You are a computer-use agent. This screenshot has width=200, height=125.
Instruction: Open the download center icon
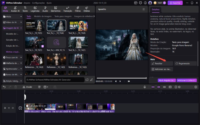(145, 3)
